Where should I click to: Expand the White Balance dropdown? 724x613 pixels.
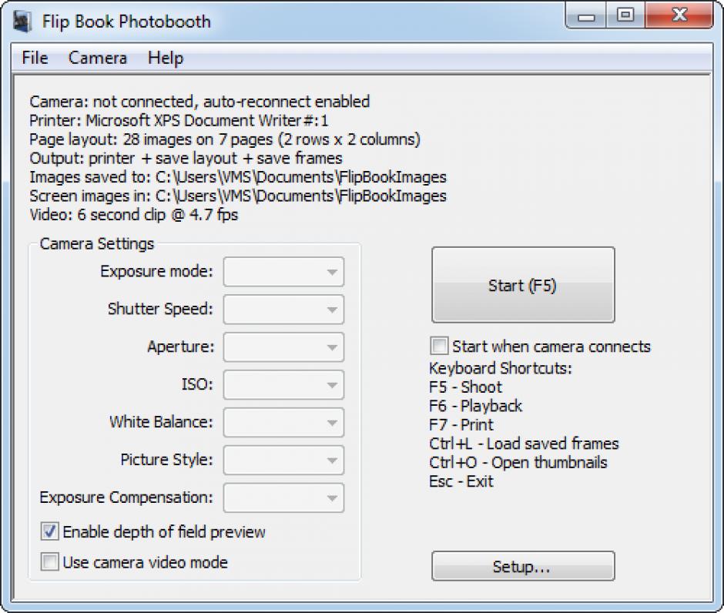[x=283, y=422]
